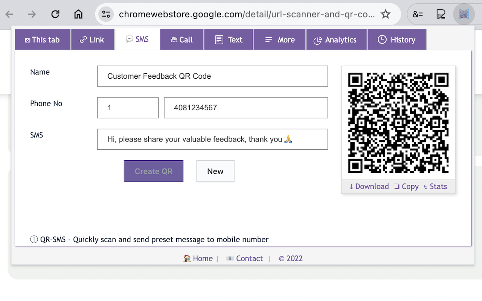Screen dimensions: 482x301
Task: Open the Text tab
Action: tap(229, 40)
